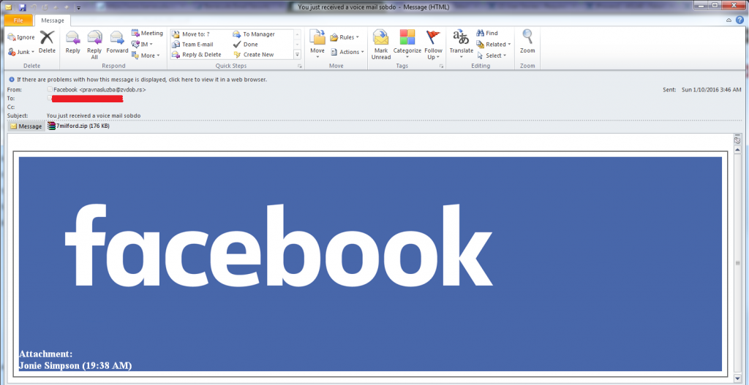749x385 pixels.
Task: Click the sender Facebook email address
Action: coord(99,89)
